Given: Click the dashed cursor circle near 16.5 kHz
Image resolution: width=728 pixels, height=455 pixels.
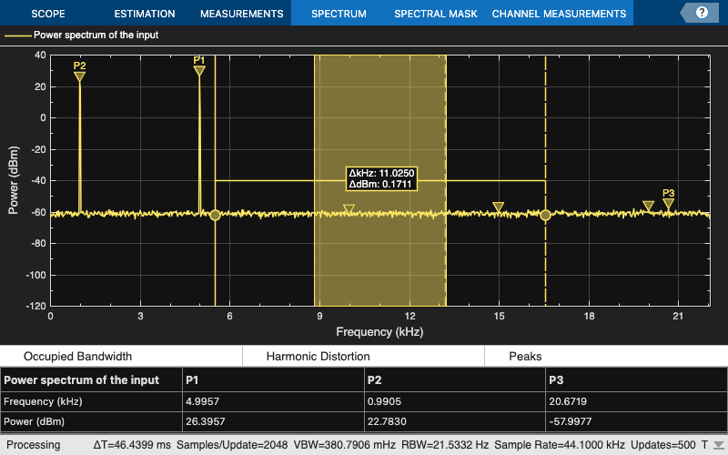Looking at the screenshot, I should pyautogui.click(x=545, y=215).
